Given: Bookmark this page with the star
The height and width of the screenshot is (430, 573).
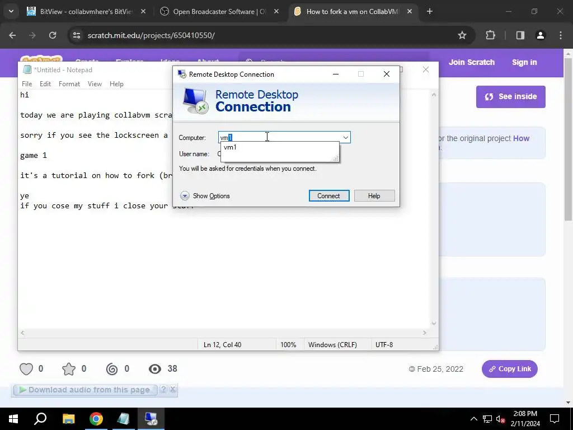Looking at the screenshot, I should tap(462, 35).
